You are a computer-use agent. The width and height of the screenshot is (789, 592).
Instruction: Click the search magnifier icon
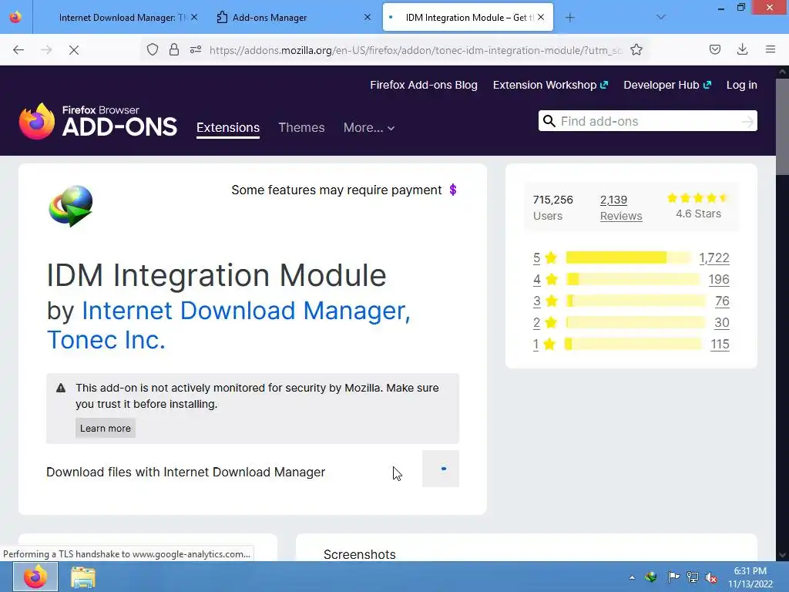(549, 121)
